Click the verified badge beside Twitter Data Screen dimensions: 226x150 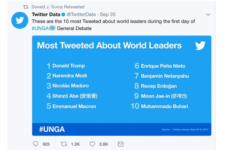tap(63, 15)
